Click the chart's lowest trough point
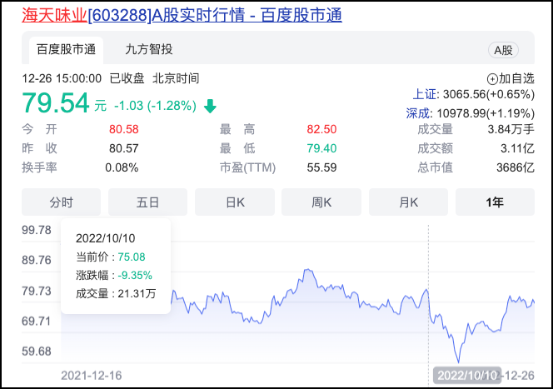 click(x=459, y=362)
